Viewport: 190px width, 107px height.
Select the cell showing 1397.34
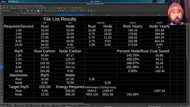point(159,91)
